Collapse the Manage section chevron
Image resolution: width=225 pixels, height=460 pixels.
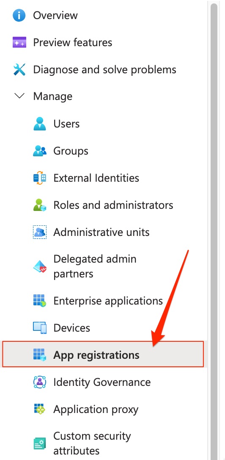19,96
